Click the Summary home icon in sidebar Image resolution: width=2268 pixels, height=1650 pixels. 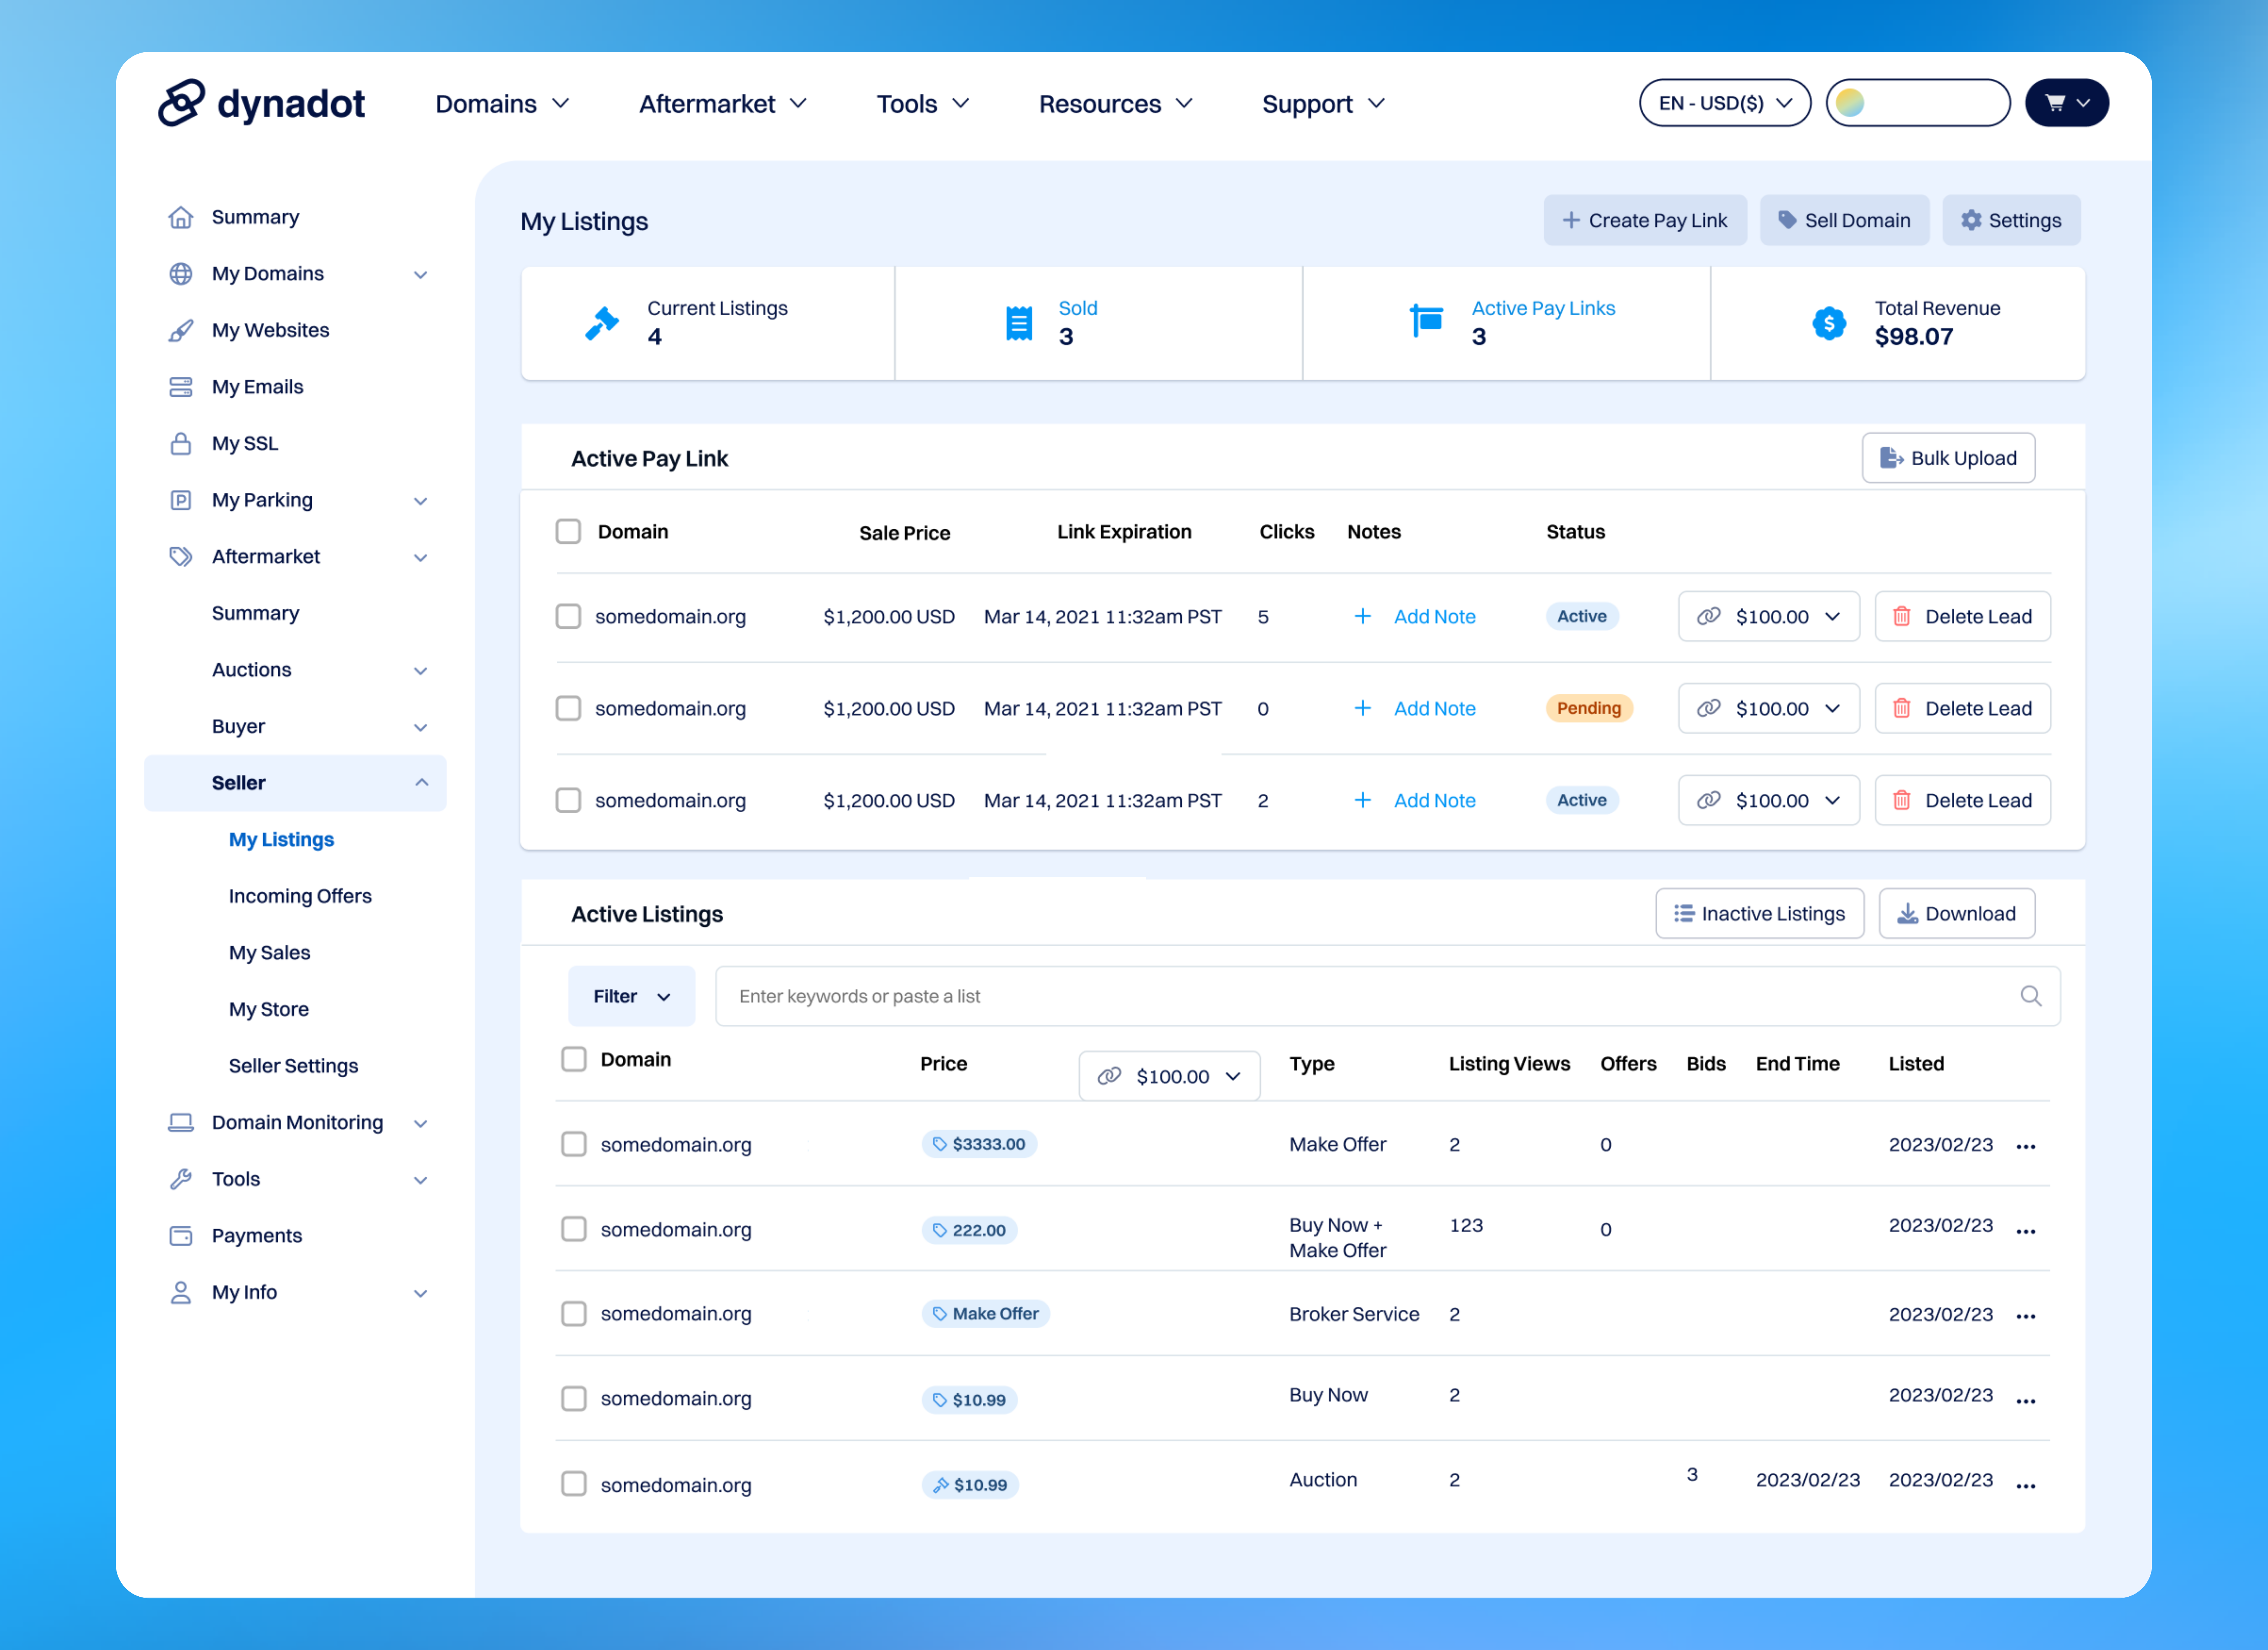181,217
